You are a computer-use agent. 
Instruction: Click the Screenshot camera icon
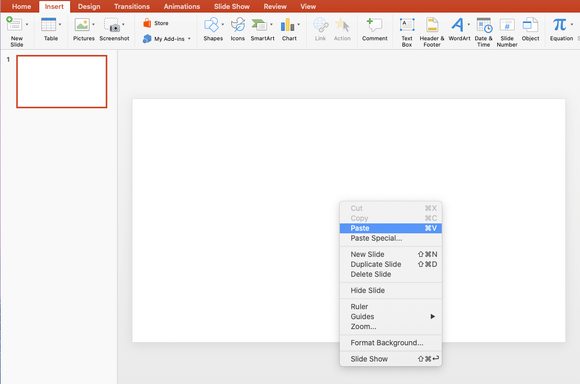pyautogui.click(x=111, y=25)
